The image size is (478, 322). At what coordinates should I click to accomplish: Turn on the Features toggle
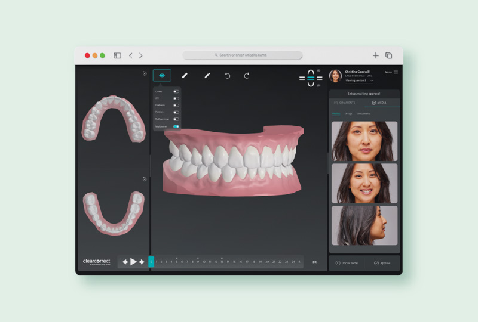(176, 106)
